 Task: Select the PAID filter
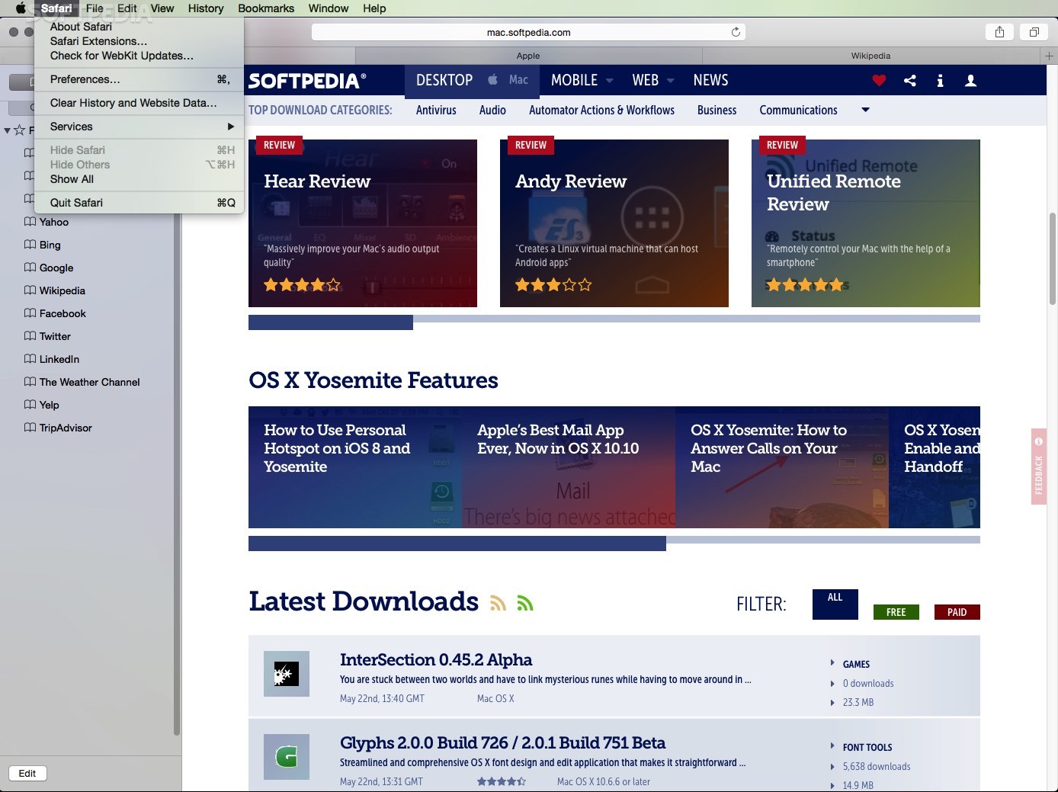click(957, 612)
